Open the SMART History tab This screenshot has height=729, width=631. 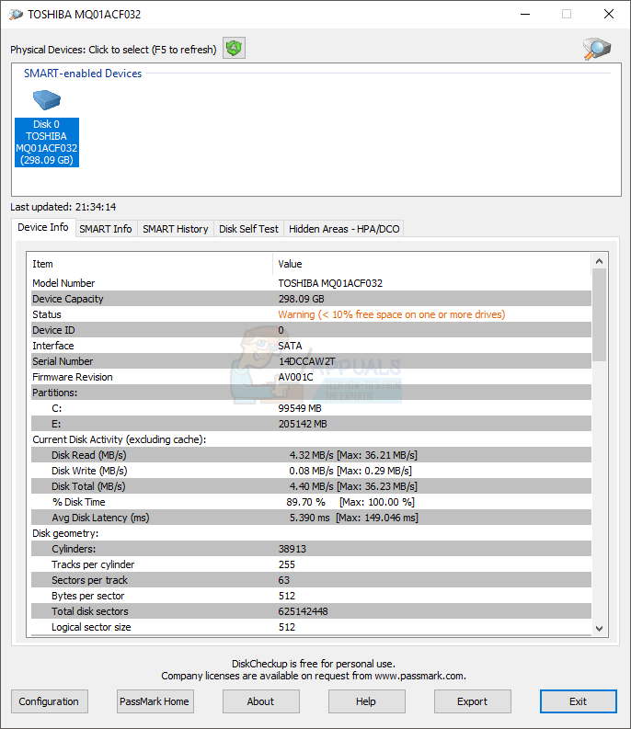click(176, 229)
